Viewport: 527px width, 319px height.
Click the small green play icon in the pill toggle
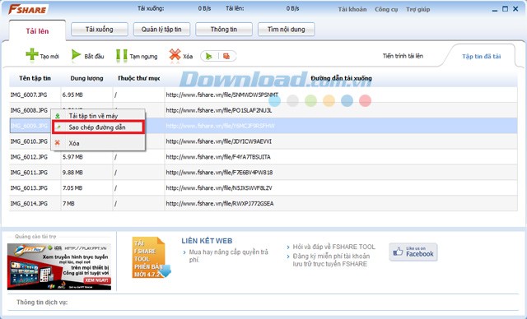pyautogui.click(x=209, y=56)
